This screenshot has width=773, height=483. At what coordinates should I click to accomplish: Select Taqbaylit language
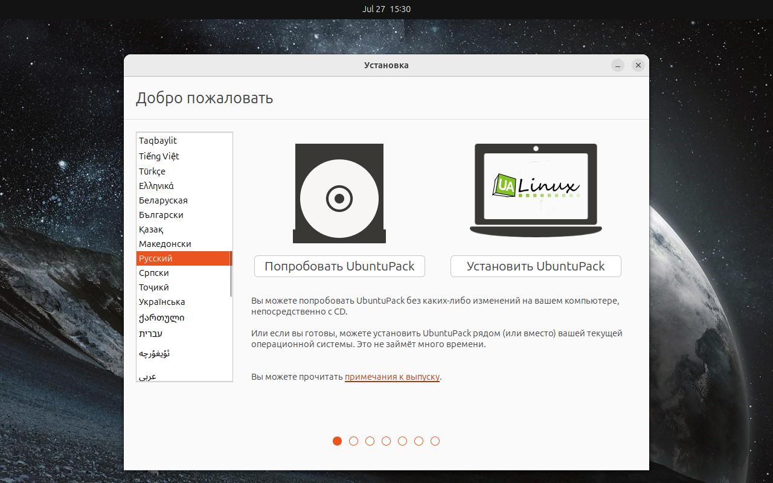pyautogui.click(x=184, y=141)
